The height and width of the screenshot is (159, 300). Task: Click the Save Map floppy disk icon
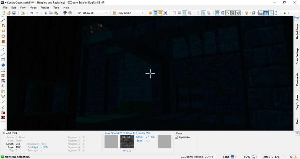[14, 13]
